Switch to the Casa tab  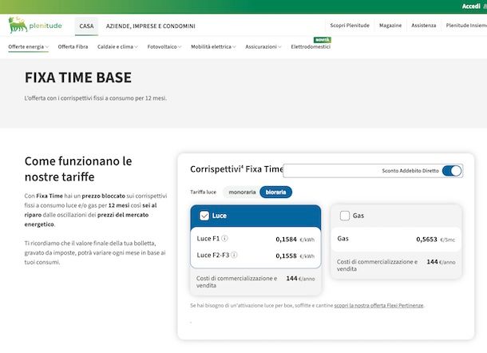coord(87,26)
